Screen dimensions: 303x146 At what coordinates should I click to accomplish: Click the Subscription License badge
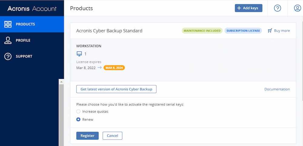pos(243,31)
